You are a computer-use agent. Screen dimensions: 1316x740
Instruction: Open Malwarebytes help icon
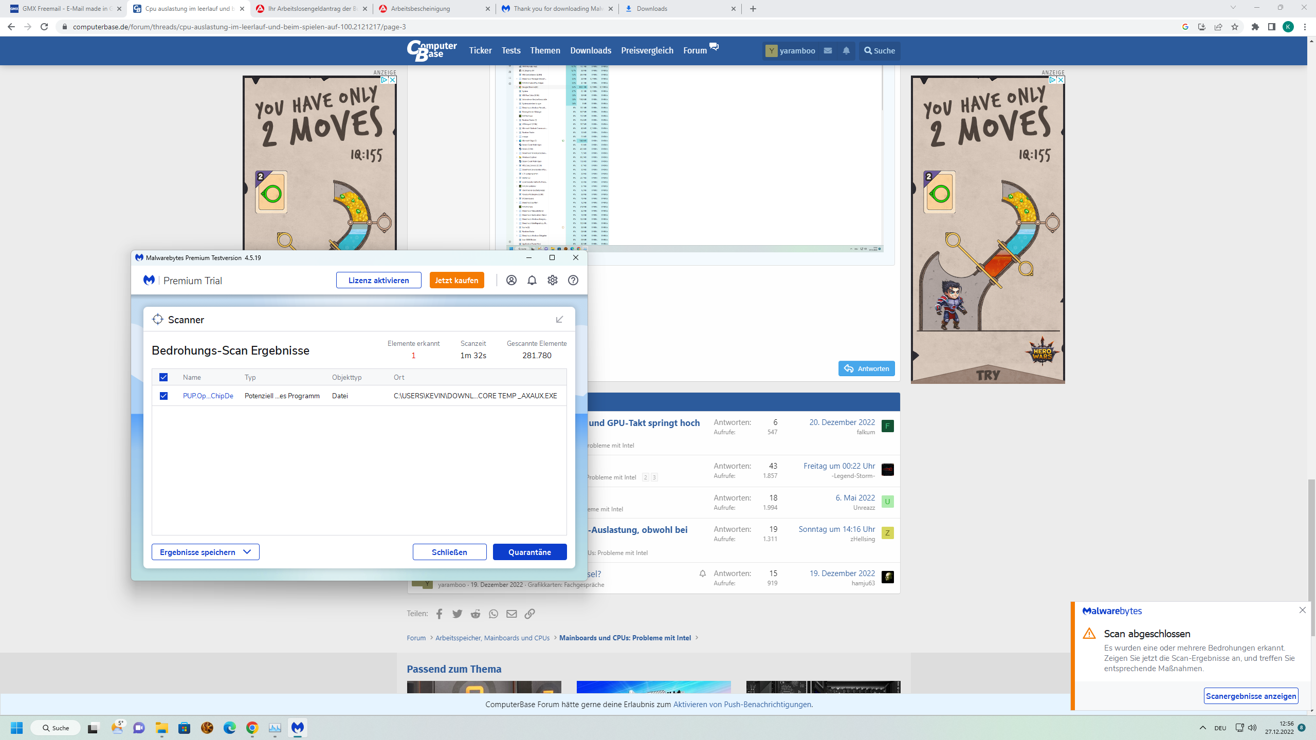point(573,280)
